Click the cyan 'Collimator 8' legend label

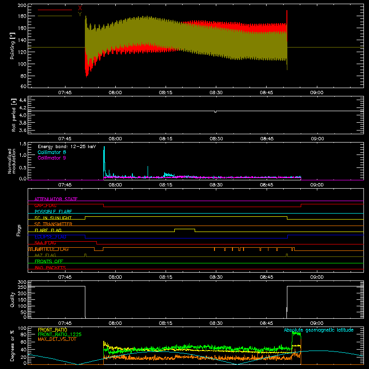(52, 152)
